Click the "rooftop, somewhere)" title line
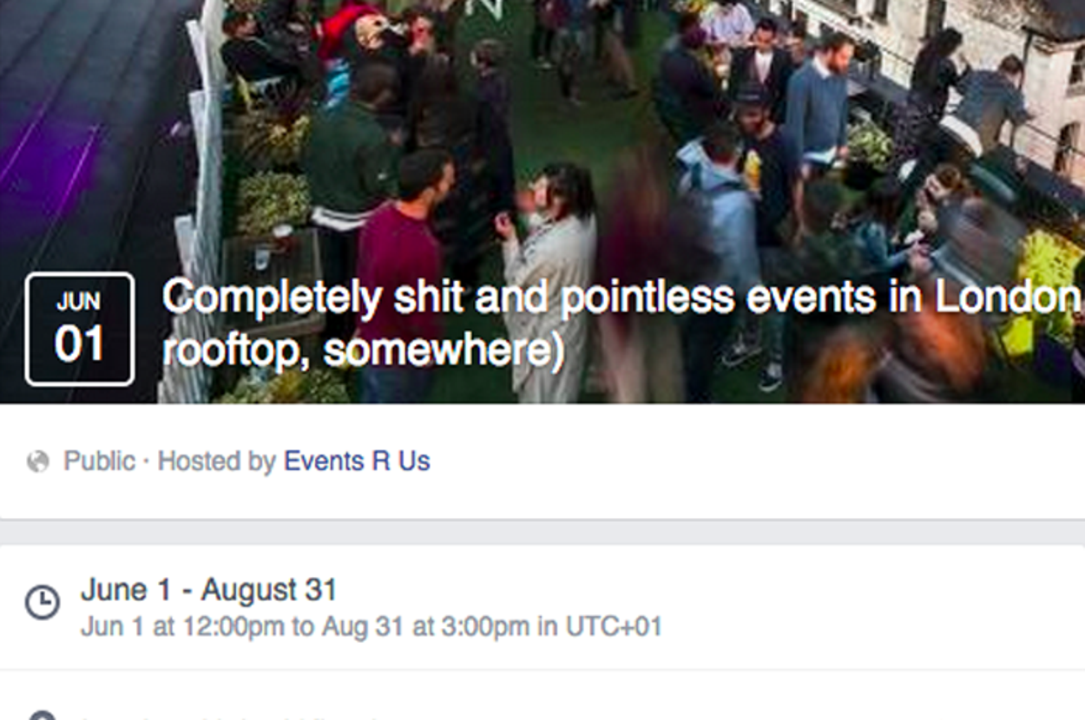The image size is (1085, 720). (x=363, y=351)
